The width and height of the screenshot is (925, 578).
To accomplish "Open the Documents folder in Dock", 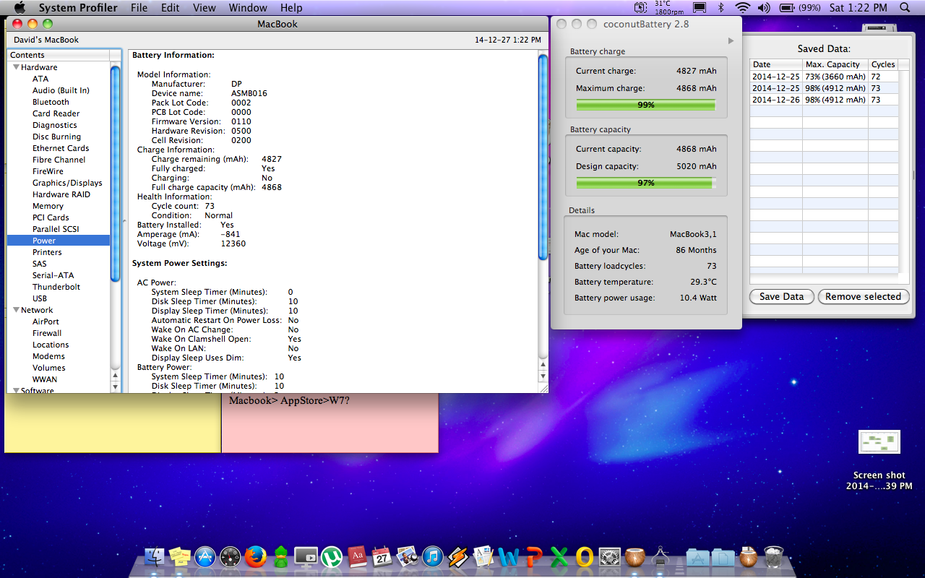I will (x=723, y=556).
